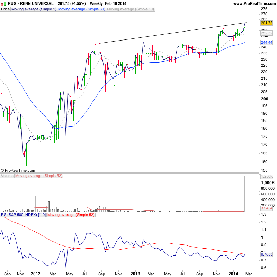Image resolution: width=277 pixels, height=277 pixels.
Task: Select Moving average (Simple 10) legend label
Action: click(131, 9)
